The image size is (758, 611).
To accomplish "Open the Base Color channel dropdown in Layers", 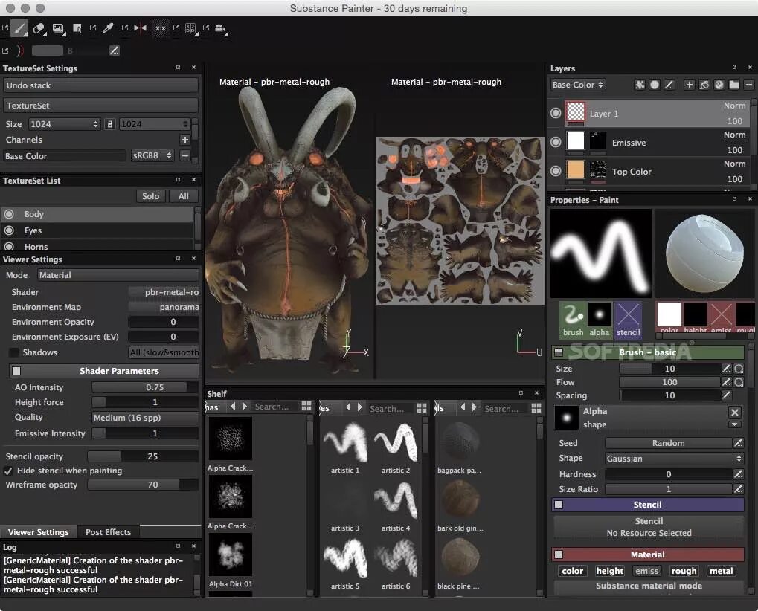I will pyautogui.click(x=578, y=85).
